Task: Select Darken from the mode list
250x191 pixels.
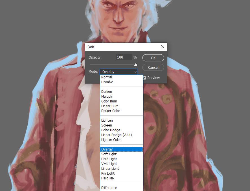Action: click(x=121, y=92)
